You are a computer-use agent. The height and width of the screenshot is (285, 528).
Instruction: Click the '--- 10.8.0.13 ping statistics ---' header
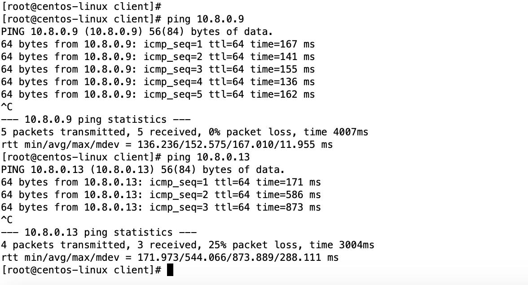99,233
